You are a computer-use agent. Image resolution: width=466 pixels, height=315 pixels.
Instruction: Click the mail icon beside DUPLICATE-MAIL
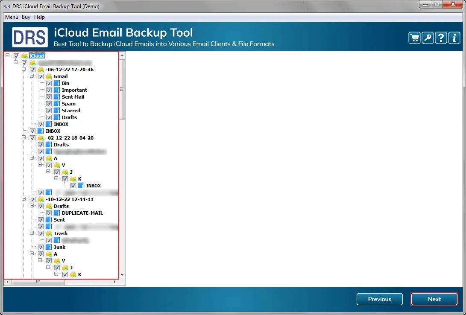[x=57, y=213]
